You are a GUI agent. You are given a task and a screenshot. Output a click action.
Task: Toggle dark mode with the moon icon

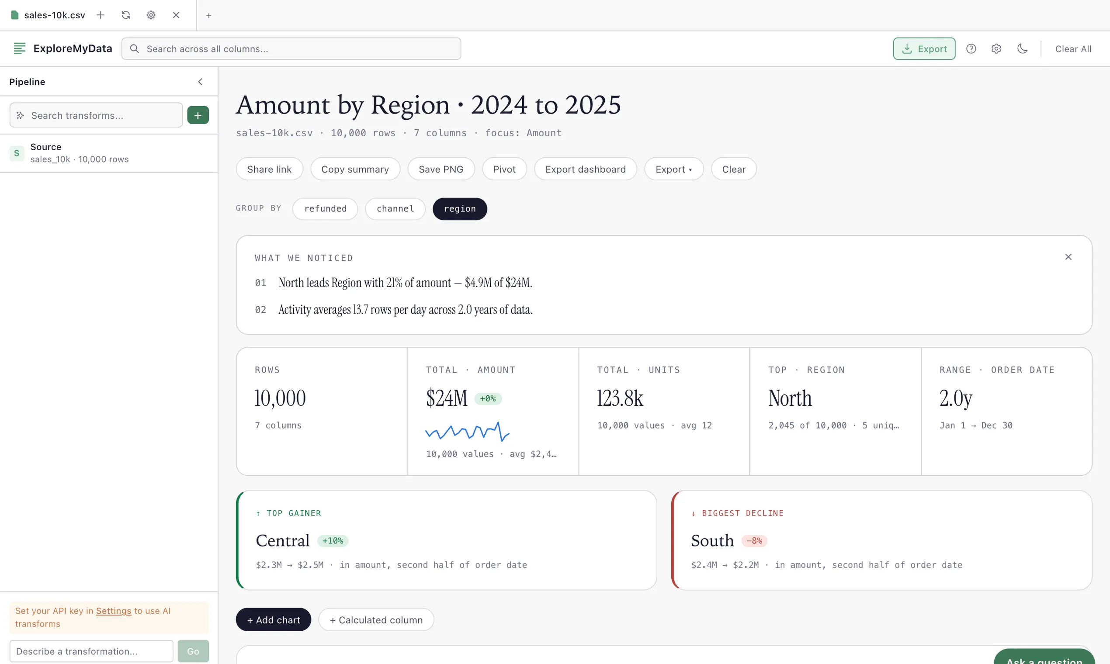tap(1022, 49)
